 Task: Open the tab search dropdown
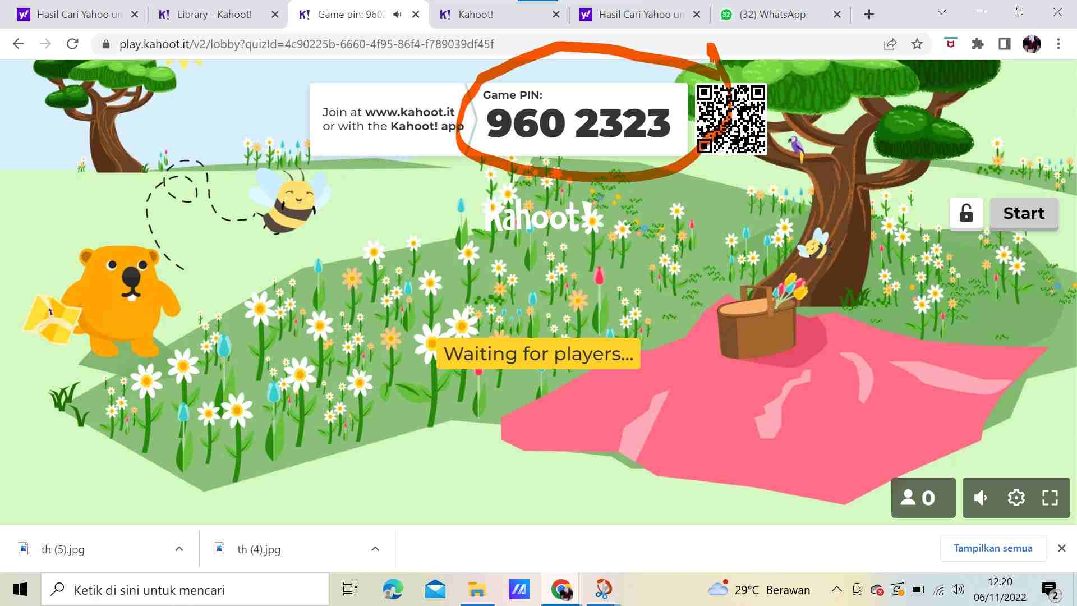tap(942, 12)
